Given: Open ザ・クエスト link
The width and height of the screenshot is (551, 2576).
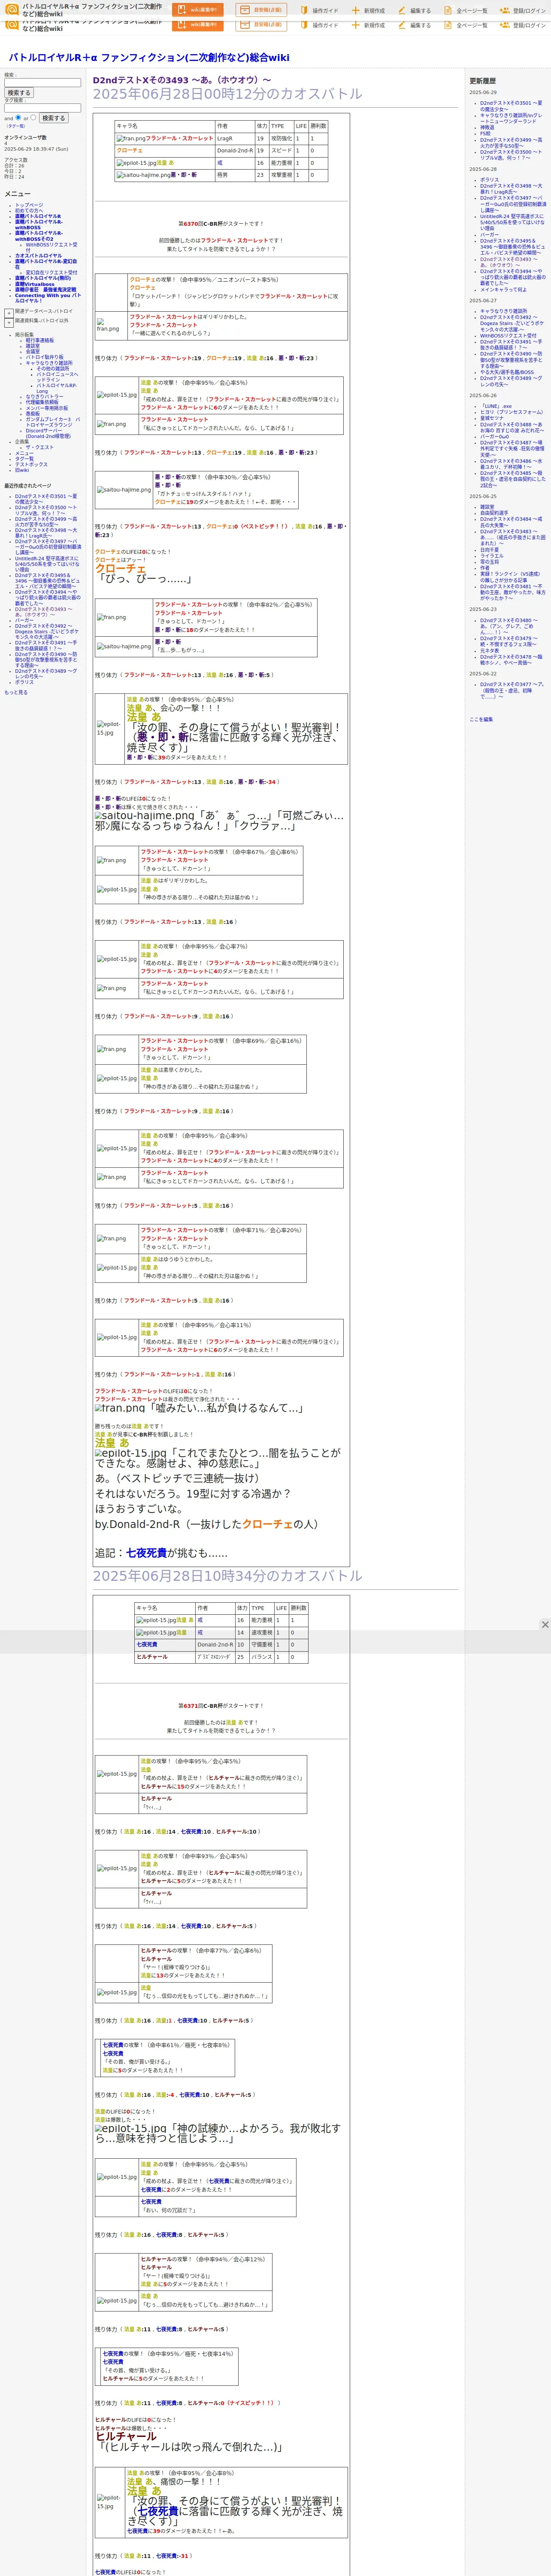Looking at the screenshot, I should click(40, 448).
